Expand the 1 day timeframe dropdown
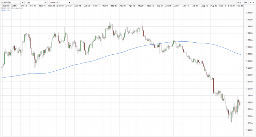This screenshot has width=256, height=137. [36, 2]
